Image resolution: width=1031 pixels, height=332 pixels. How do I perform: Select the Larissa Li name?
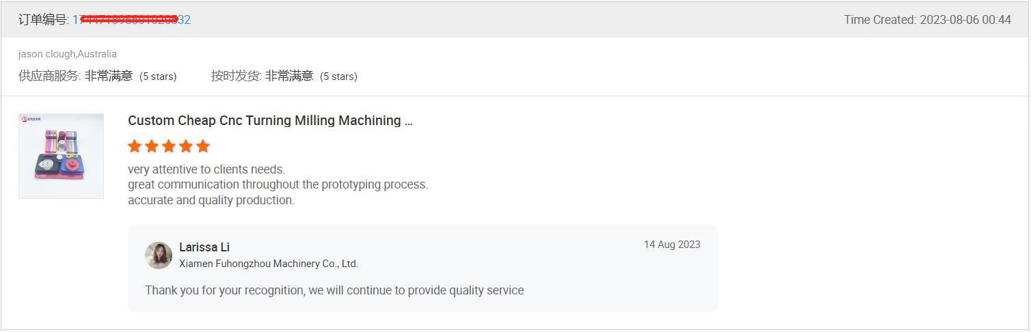(204, 247)
